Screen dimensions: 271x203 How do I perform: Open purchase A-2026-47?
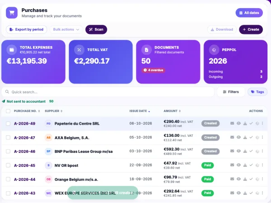(24, 138)
